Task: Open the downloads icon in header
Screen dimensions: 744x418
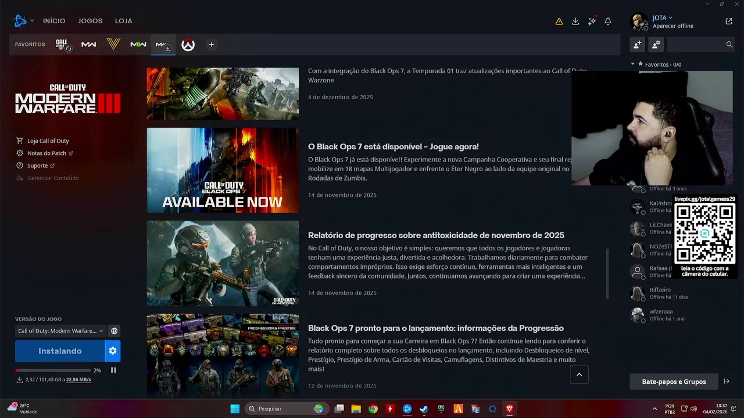Action: [x=575, y=21]
